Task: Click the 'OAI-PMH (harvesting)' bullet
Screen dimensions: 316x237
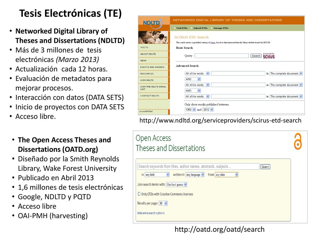Action: (x=53, y=216)
